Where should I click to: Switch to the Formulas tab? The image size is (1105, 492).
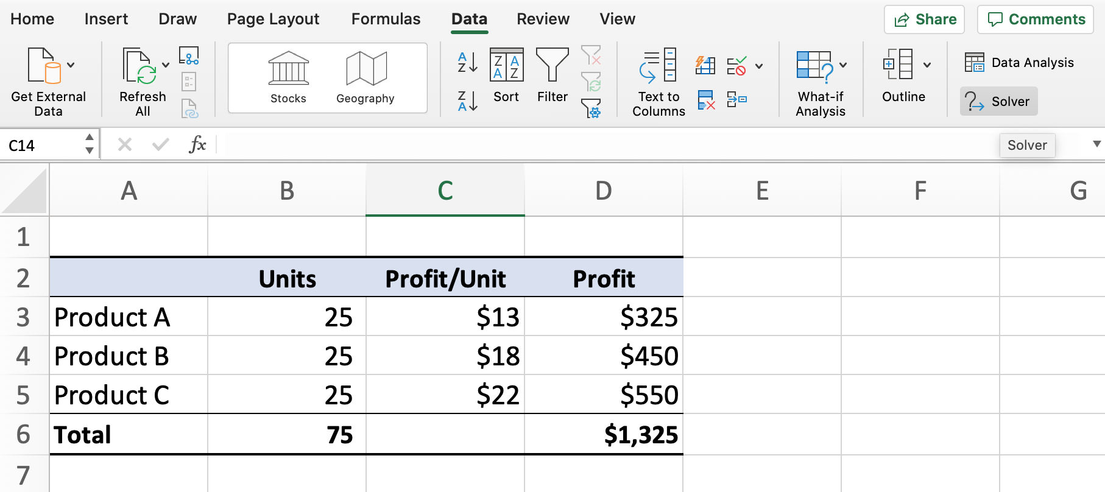click(x=386, y=19)
